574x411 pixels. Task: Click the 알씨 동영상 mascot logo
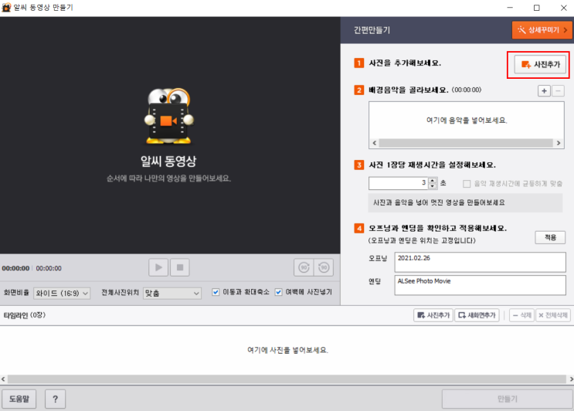pos(168,117)
